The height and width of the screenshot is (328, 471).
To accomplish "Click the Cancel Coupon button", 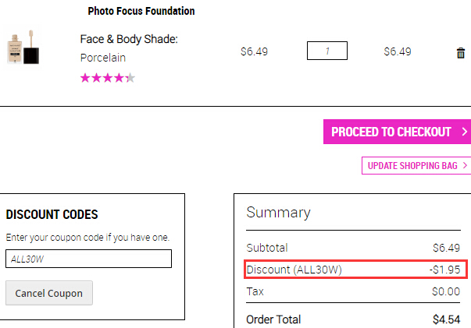I will click(49, 293).
